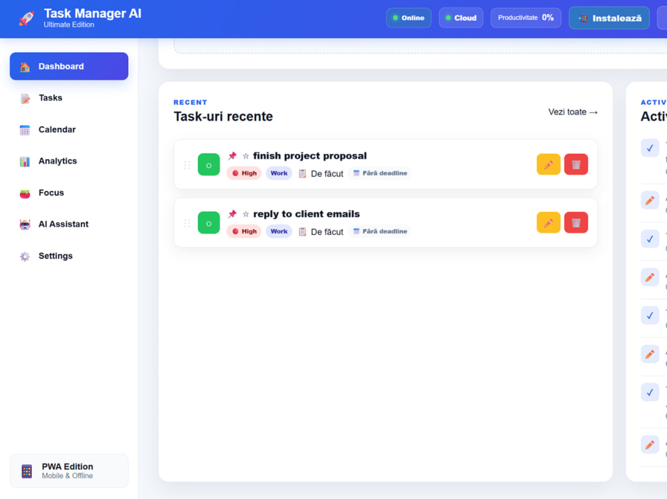Click the Task-uri recente heading

pos(223,117)
